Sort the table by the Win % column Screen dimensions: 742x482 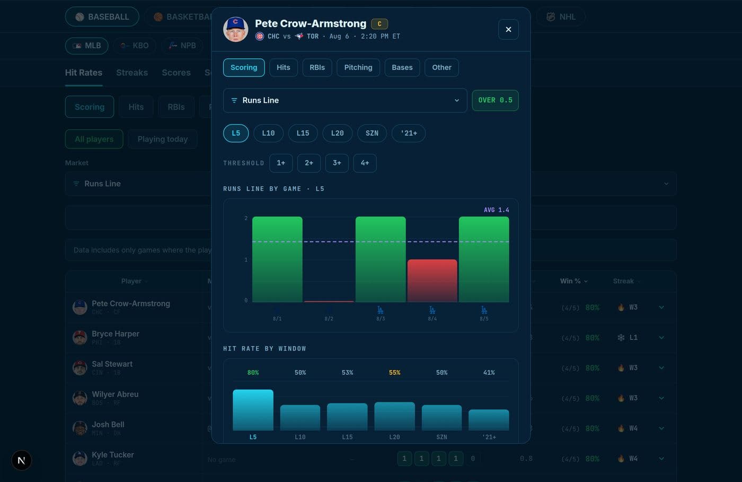coord(574,281)
